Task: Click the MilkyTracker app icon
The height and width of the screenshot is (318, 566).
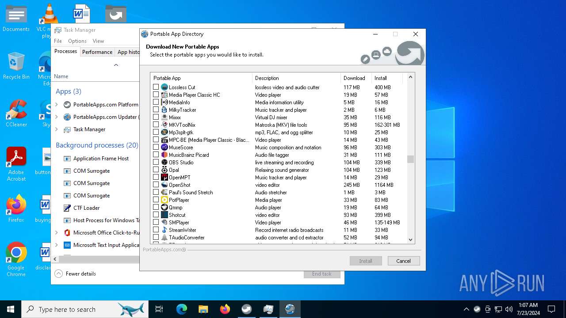Action: (x=164, y=110)
